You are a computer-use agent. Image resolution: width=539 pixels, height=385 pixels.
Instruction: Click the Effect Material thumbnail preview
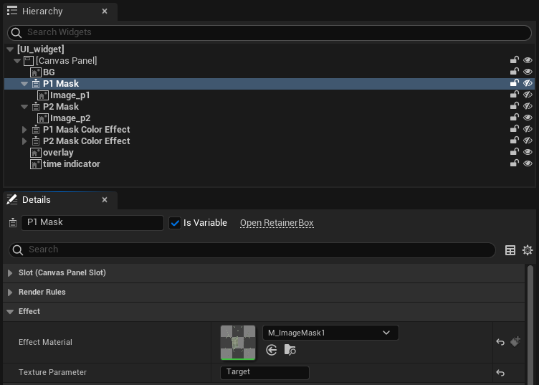coord(238,342)
